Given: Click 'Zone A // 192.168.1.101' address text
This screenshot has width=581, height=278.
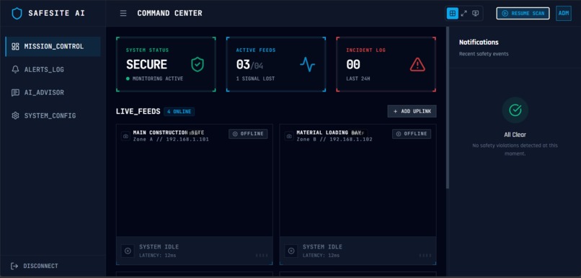Looking at the screenshot, I should pyautogui.click(x=171, y=140).
